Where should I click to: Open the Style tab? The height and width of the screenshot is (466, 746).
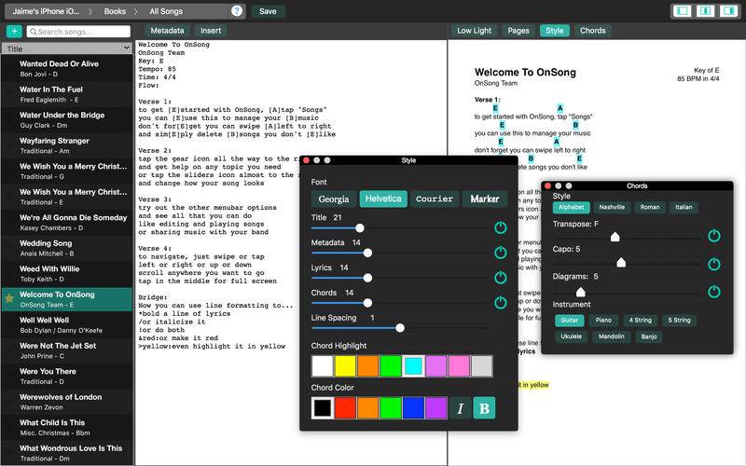click(x=554, y=31)
